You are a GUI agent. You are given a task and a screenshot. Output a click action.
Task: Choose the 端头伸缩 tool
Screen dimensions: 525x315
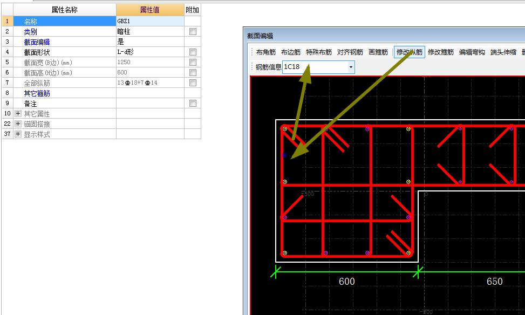(x=503, y=52)
